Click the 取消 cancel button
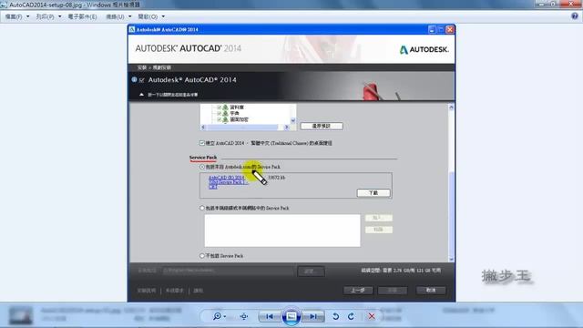583x328 pixels. (x=431, y=290)
